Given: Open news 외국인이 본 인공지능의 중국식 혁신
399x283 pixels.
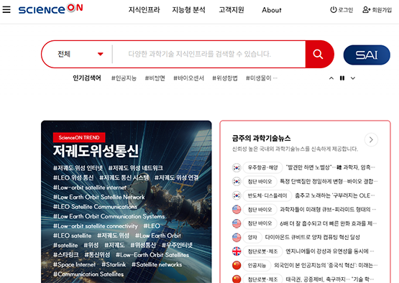Looking at the screenshot, I should click(326, 265).
